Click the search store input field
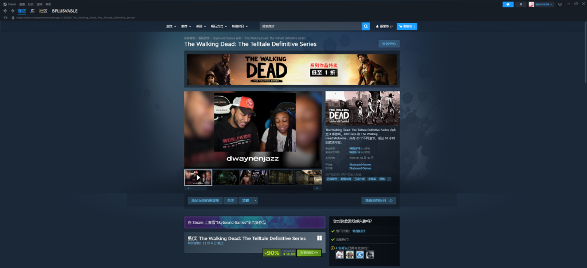The image size is (587, 268). (x=310, y=26)
